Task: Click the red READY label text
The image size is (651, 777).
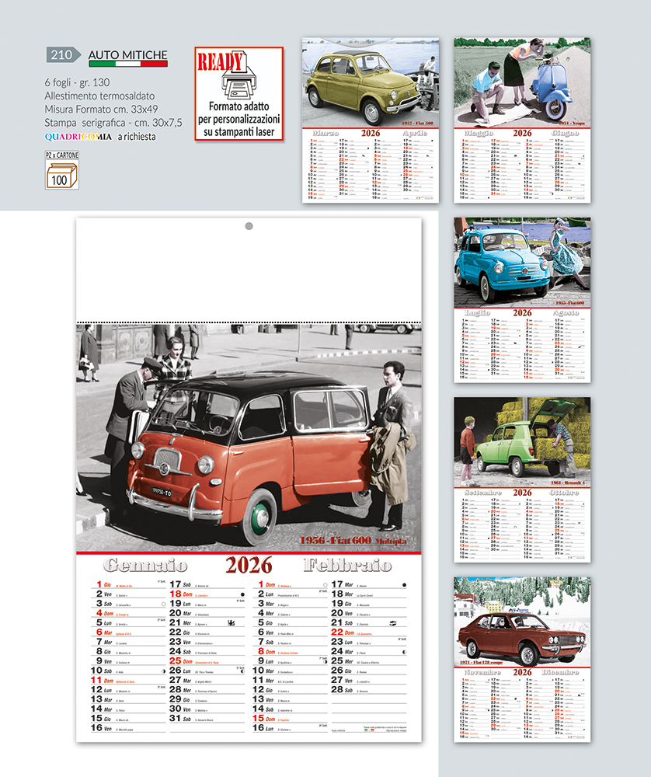Action: (221, 61)
